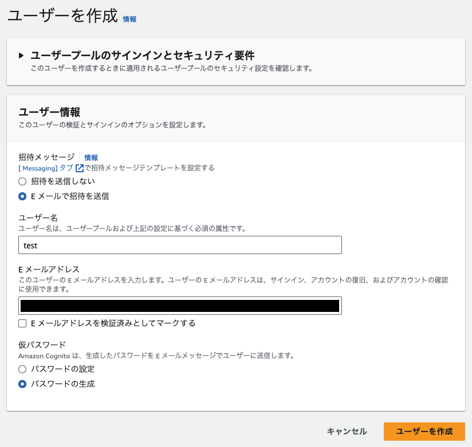Open the [Messaging] タブ link

point(40,167)
